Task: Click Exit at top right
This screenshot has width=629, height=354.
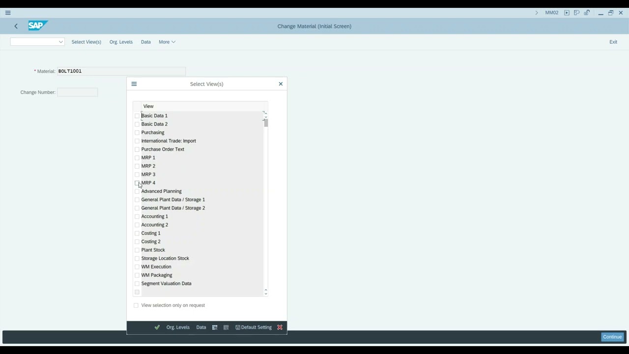Action: (613, 42)
